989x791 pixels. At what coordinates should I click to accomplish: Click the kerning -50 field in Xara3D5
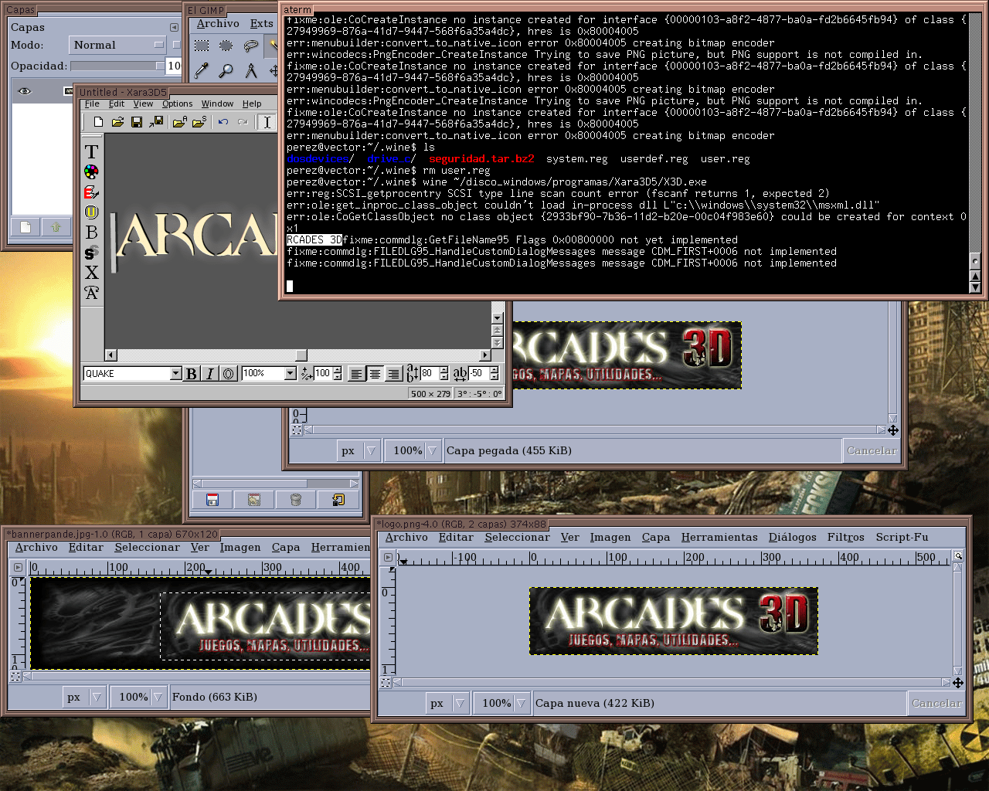(x=478, y=374)
